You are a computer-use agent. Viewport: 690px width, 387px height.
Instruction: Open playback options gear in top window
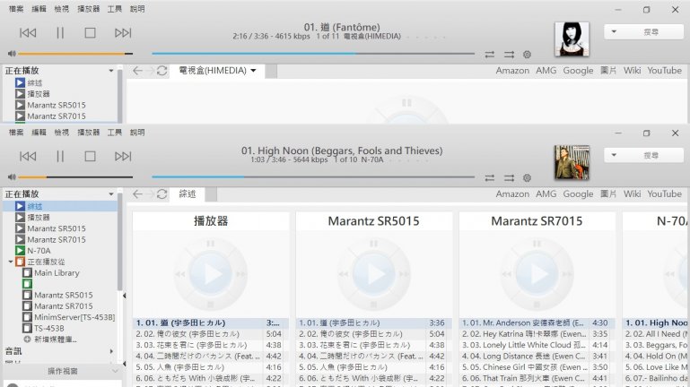click(x=528, y=55)
